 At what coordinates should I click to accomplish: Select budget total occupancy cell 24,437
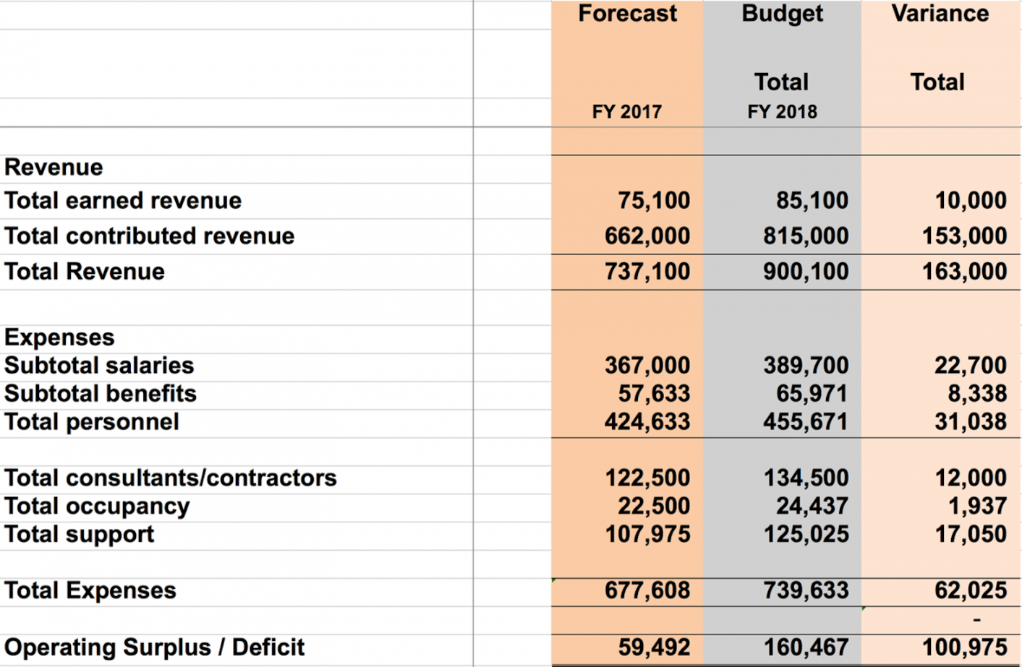pyautogui.click(x=812, y=507)
